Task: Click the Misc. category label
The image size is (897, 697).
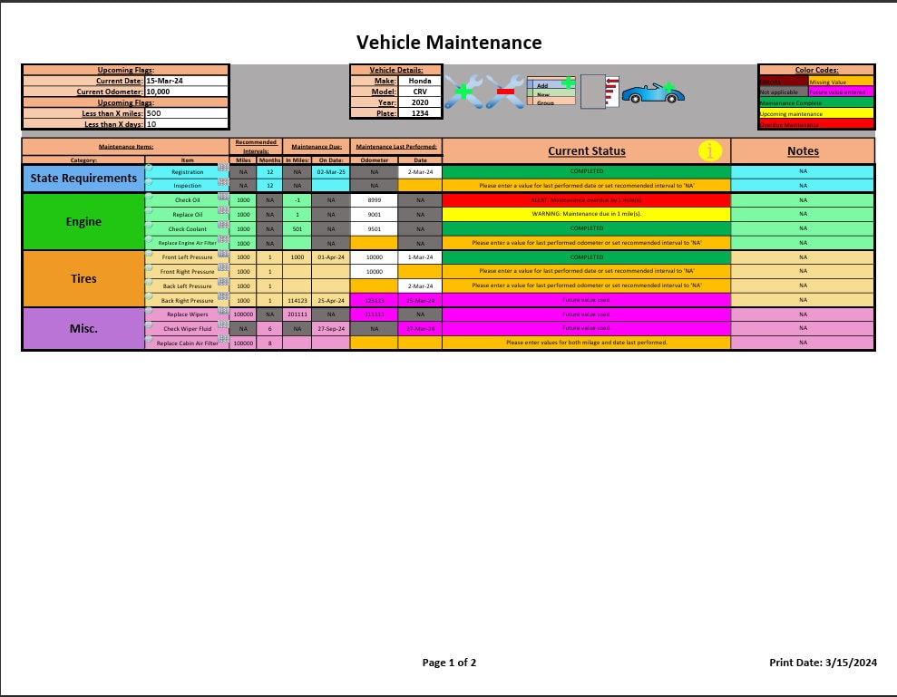Action: tap(83, 329)
